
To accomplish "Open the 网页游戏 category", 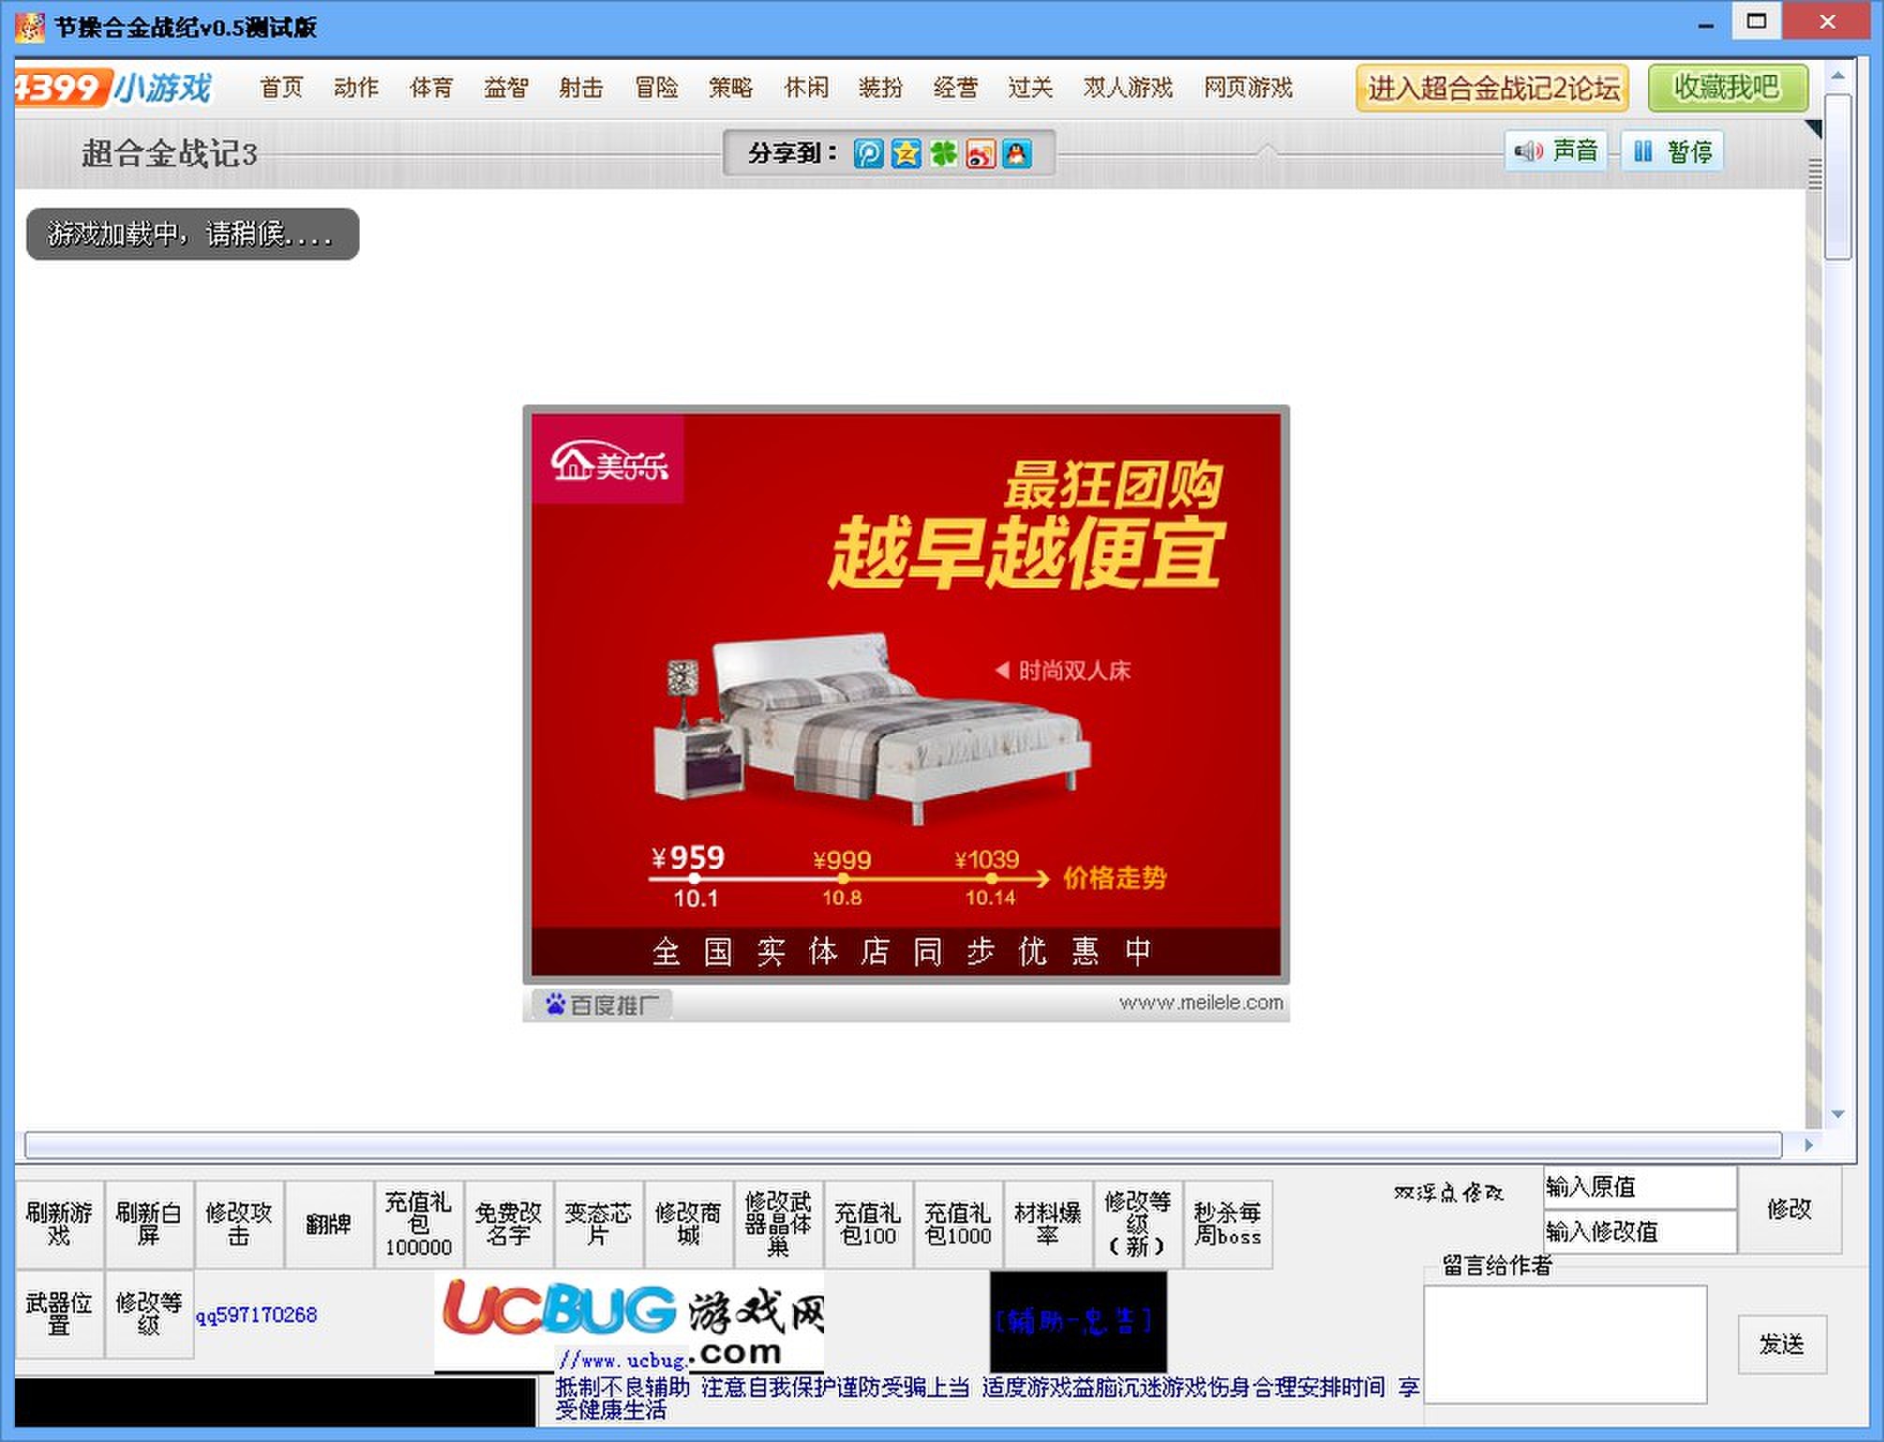I will click(x=1247, y=87).
